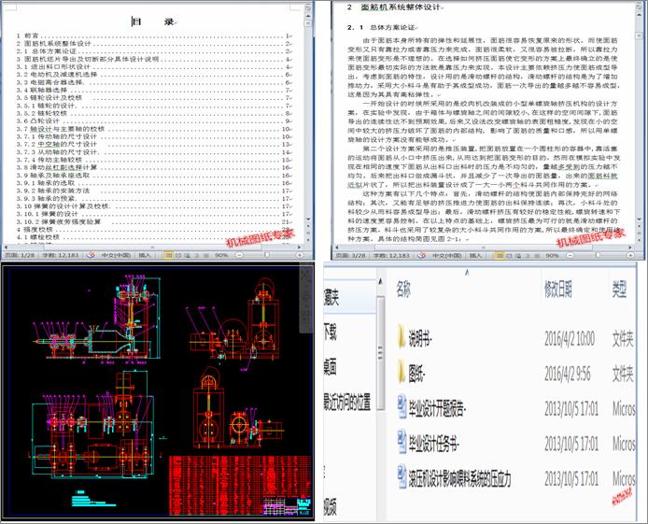Viewport: 648px width, 524px height.
Task: Open 桌面 in the Explorer navigation pane
Action: click(x=331, y=366)
